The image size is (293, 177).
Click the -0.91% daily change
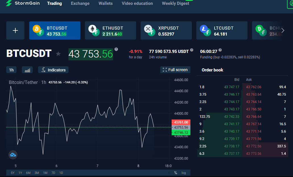136,52
